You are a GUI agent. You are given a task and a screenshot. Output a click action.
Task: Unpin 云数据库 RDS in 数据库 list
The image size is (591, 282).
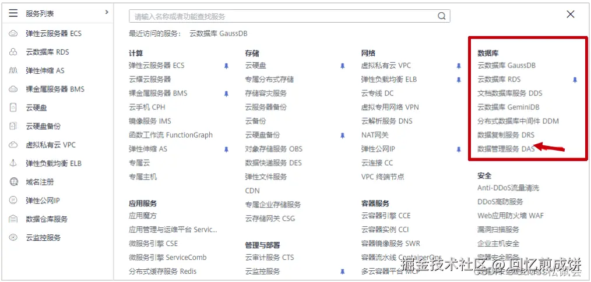tap(575, 80)
